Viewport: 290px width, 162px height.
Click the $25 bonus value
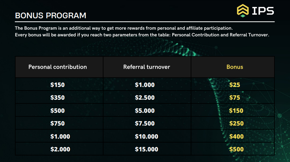[x=235, y=85]
